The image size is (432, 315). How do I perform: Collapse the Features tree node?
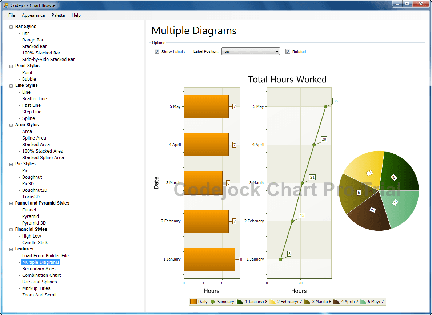coord(11,249)
